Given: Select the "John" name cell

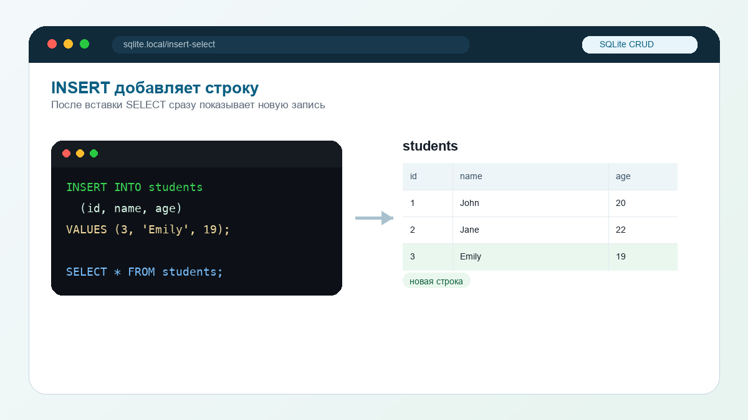Looking at the screenshot, I should (530, 203).
